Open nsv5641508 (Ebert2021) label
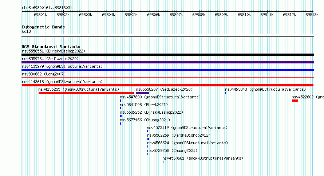Image resolution: width=324 pixels, height=176 pixels. tap(144, 105)
